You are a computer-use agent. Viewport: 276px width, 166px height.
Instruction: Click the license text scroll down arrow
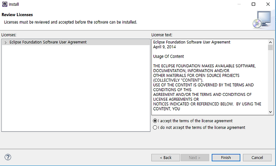coord(270,112)
